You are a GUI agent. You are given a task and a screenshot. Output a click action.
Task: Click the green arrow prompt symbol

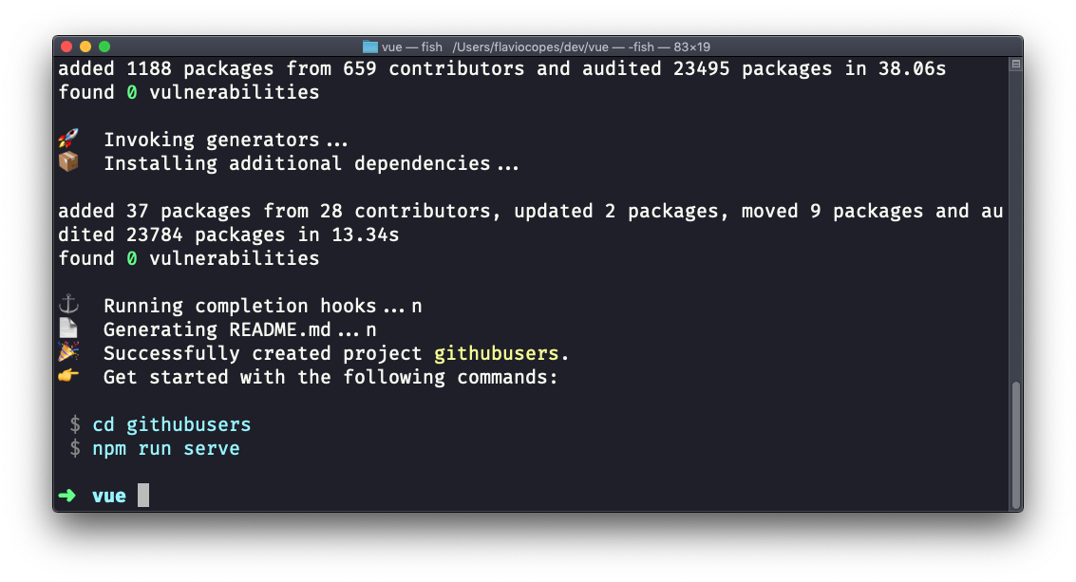[x=67, y=496]
